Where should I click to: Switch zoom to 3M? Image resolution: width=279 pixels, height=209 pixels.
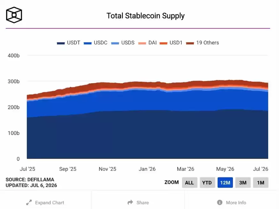click(x=243, y=183)
